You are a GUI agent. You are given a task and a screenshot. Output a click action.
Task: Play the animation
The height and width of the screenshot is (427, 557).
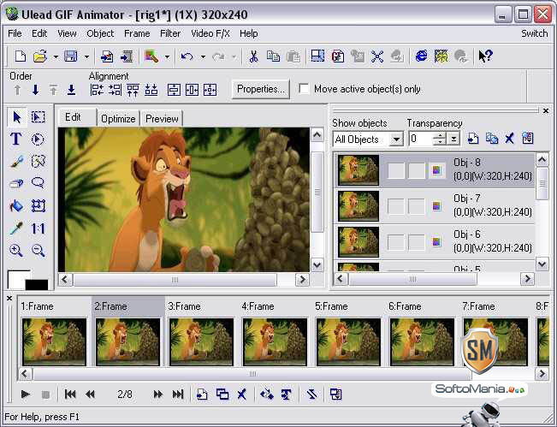pos(25,394)
